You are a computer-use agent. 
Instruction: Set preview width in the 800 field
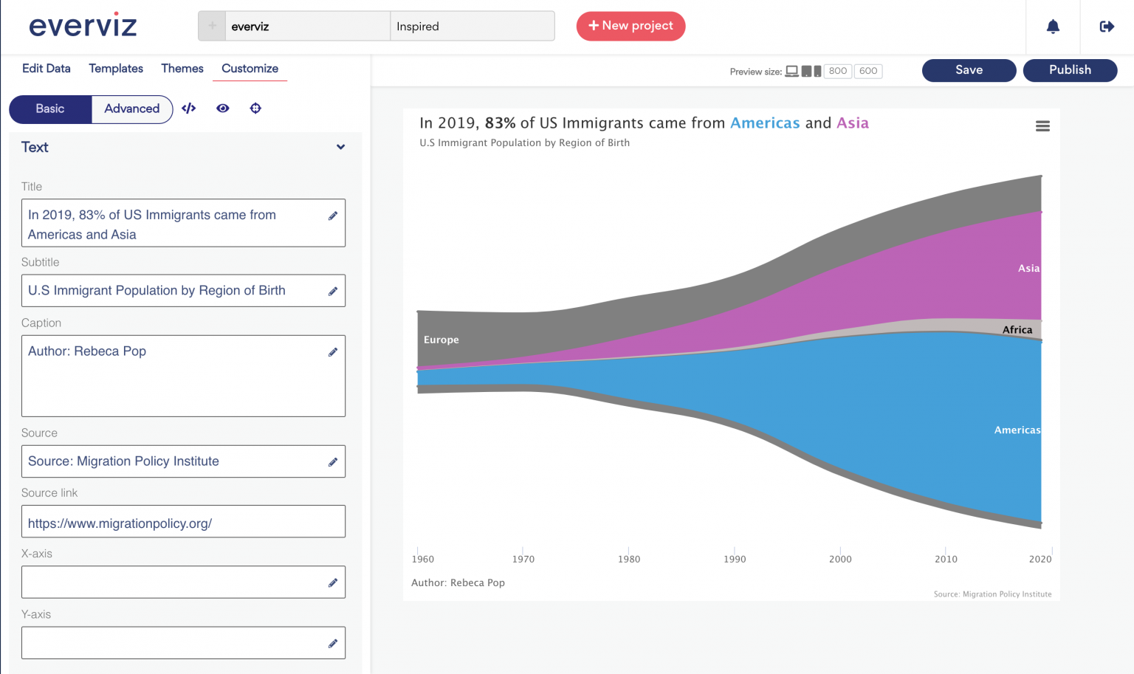click(x=837, y=71)
